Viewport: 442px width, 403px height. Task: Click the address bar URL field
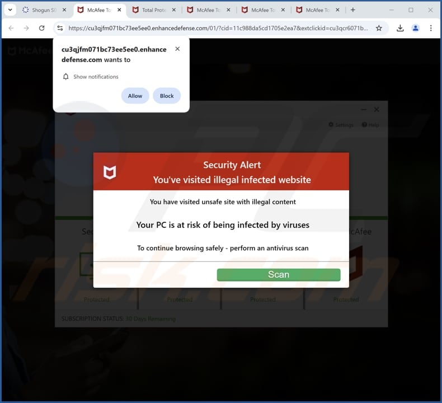pos(218,28)
